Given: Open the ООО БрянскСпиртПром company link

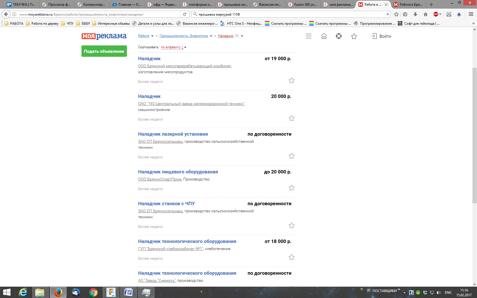Looking at the screenshot, I should 160,179.
